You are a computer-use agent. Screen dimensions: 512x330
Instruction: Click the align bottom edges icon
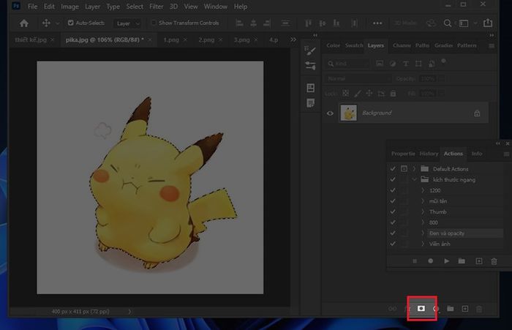[x=336, y=23]
